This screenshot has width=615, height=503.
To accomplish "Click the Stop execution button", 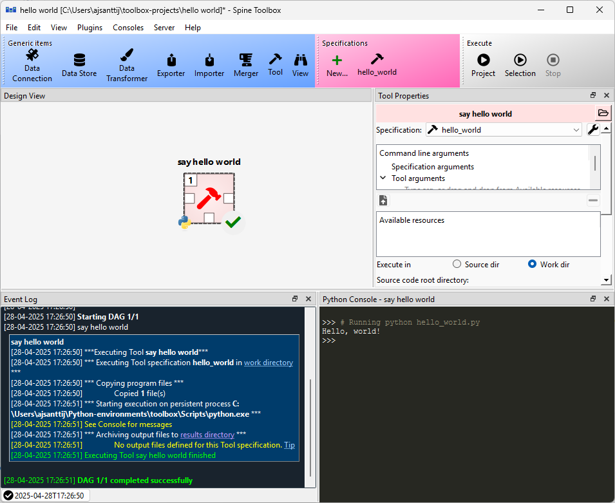I will (553, 65).
